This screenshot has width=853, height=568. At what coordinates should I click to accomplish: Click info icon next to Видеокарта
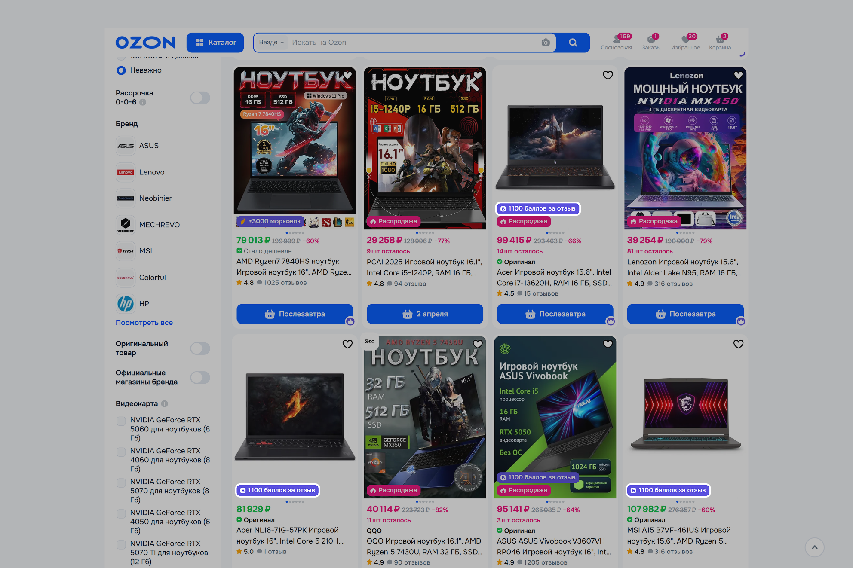pyautogui.click(x=165, y=404)
